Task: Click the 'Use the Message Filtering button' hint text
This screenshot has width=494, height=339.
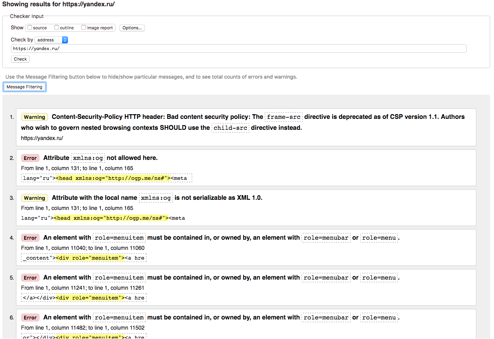Action: (151, 77)
